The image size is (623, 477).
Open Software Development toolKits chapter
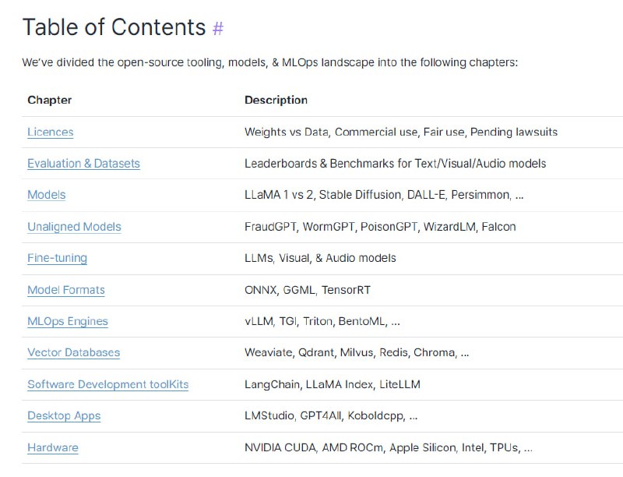click(107, 384)
